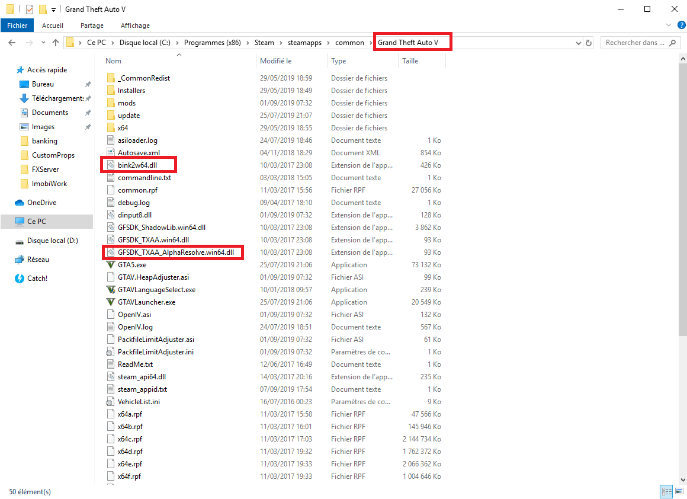Switch to the Affichage tab
687x499 pixels.
click(135, 25)
